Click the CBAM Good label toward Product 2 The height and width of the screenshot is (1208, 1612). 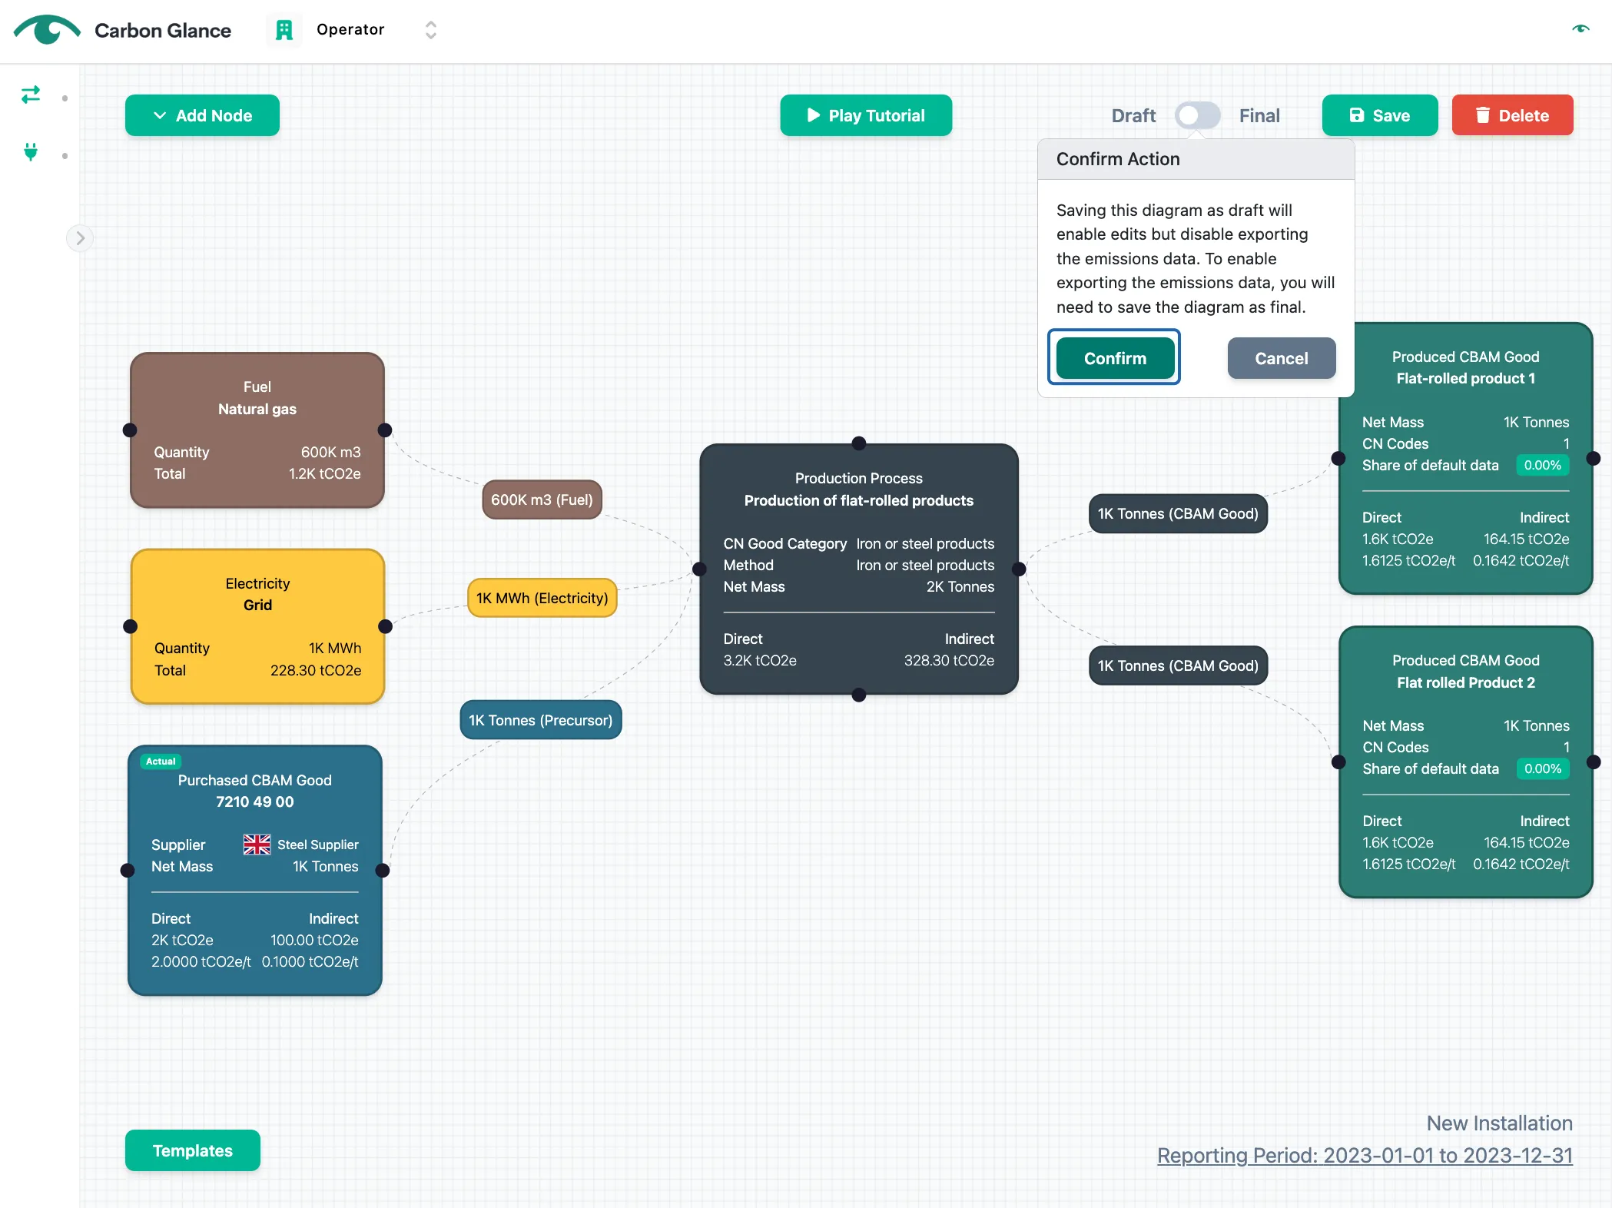tap(1178, 665)
